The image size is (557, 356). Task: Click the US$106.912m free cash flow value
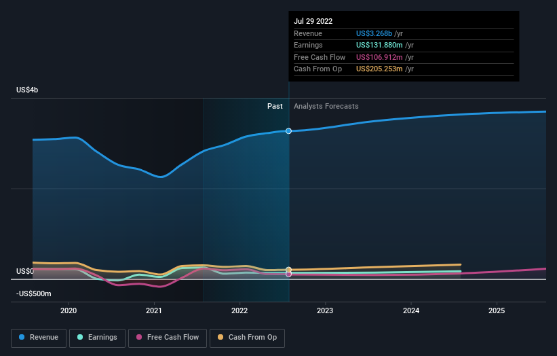click(379, 57)
